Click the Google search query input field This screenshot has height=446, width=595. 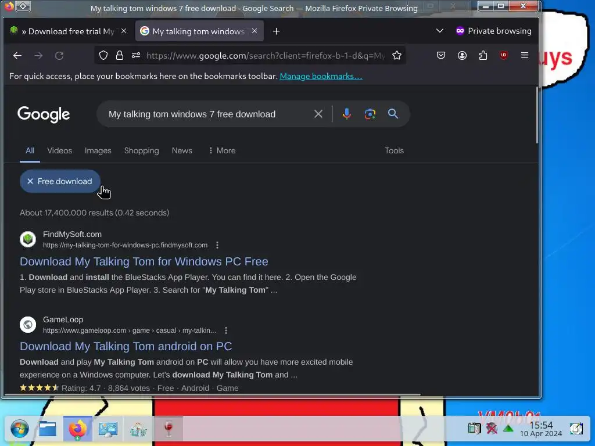point(207,114)
